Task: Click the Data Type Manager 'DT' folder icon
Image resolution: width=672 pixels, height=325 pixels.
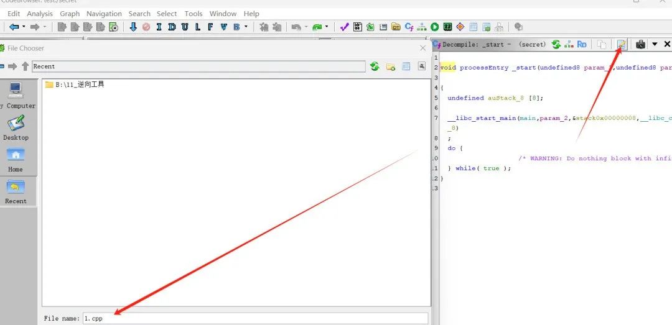Action: (x=396, y=27)
